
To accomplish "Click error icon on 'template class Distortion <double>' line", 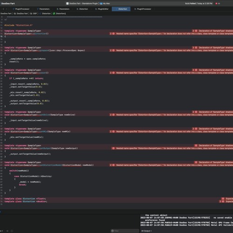I will coord(223,201).
